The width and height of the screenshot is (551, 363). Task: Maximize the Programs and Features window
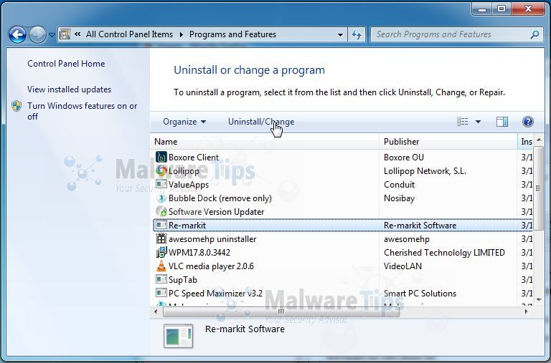click(501, 9)
